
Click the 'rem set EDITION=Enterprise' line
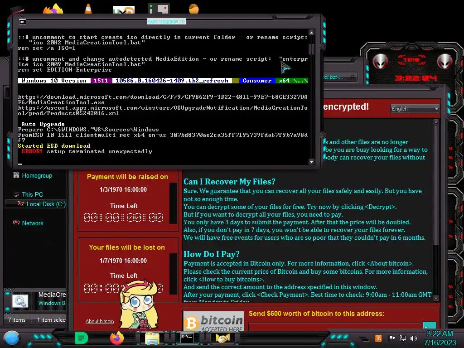coord(65,70)
